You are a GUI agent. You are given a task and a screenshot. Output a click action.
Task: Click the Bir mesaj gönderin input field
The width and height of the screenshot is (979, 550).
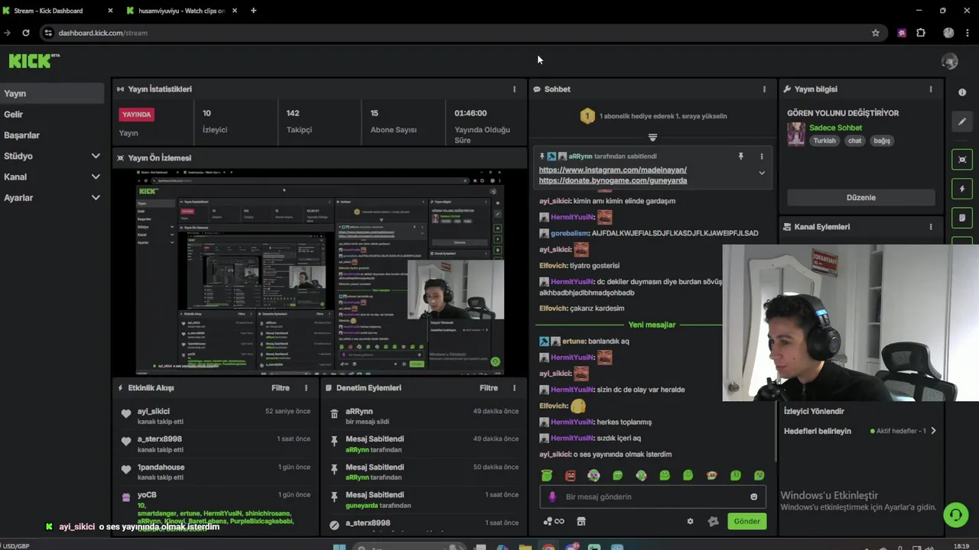coord(652,497)
